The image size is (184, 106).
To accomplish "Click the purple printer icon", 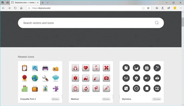I will coord(45,68).
